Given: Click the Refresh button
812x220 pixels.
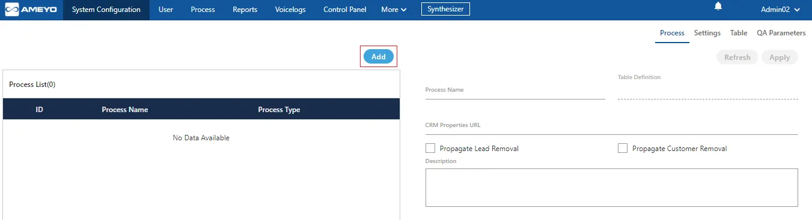Looking at the screenshot, I should [737, 58].
